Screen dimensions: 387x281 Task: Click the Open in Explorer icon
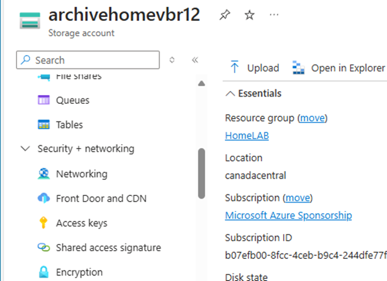pyautogui.click(x=298, y=67)
